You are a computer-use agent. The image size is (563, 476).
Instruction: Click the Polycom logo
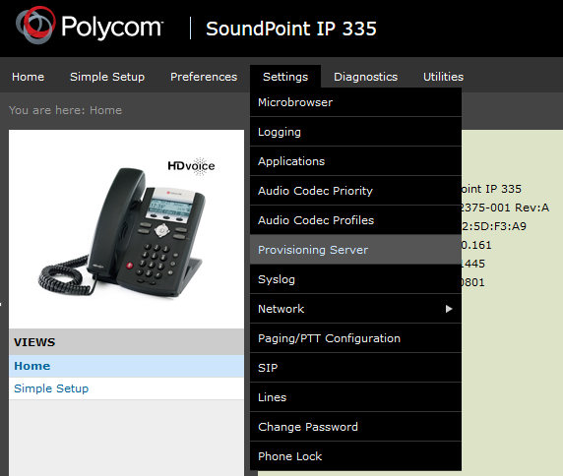click(x=90, y=26)
